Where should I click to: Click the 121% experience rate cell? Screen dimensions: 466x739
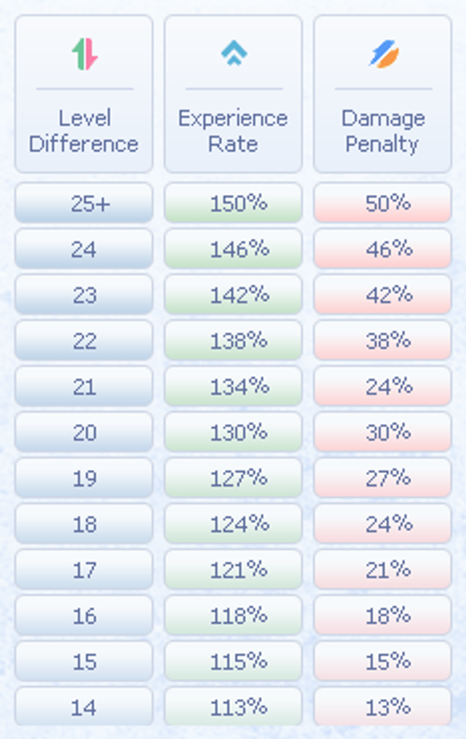click(233, 569)
